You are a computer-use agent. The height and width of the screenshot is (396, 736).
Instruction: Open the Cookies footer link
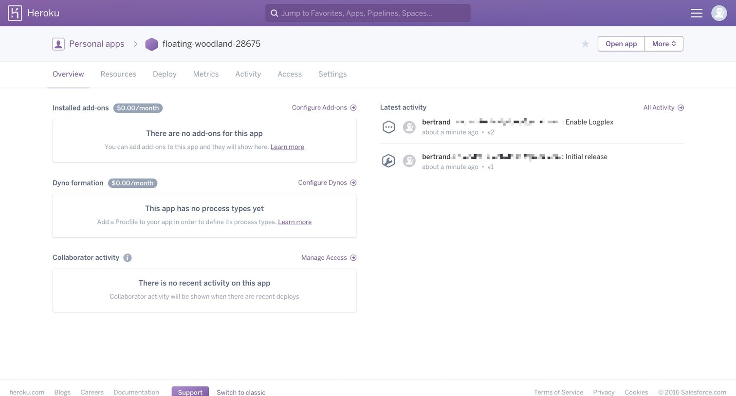tap(636, 392)
